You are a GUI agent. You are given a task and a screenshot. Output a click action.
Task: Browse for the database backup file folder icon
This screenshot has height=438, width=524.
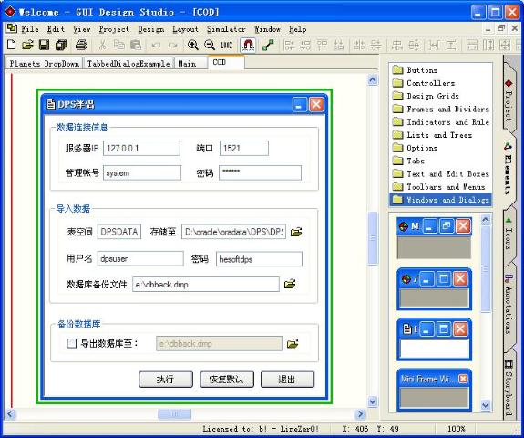pos(290,284)
